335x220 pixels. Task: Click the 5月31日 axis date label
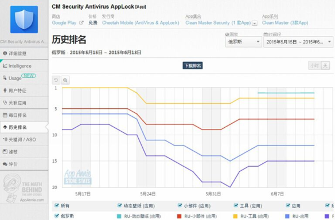tap(213, 194)
